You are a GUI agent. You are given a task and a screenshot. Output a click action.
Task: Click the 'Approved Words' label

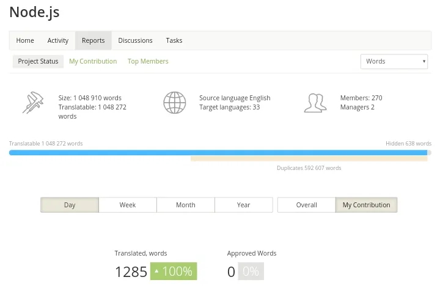click(252, 253)
